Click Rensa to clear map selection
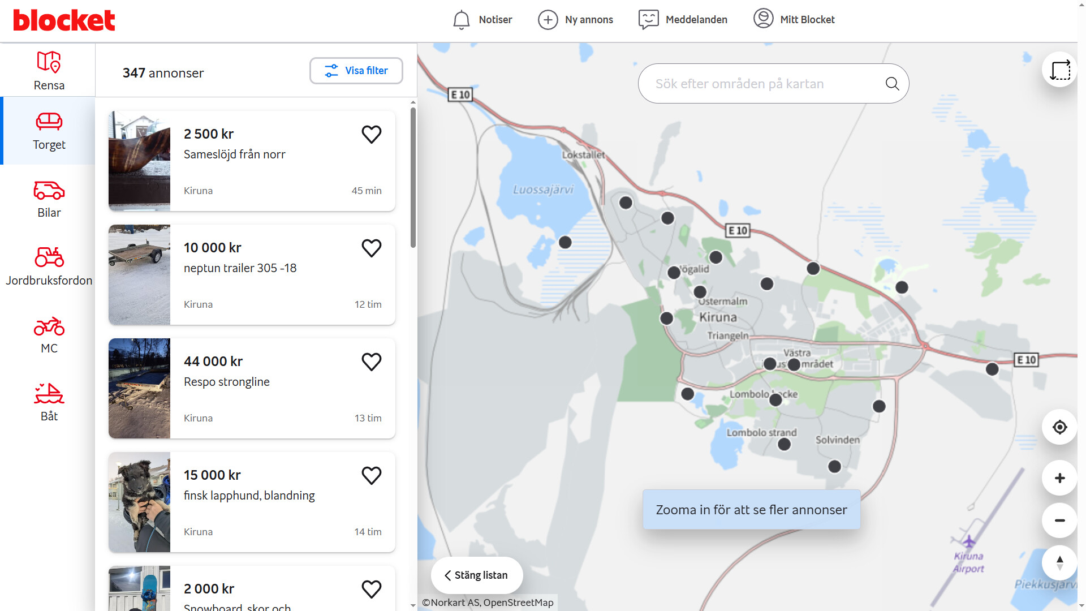This screenshot has height=611, width=1086. pyautogui.click(x=49, y=71)
